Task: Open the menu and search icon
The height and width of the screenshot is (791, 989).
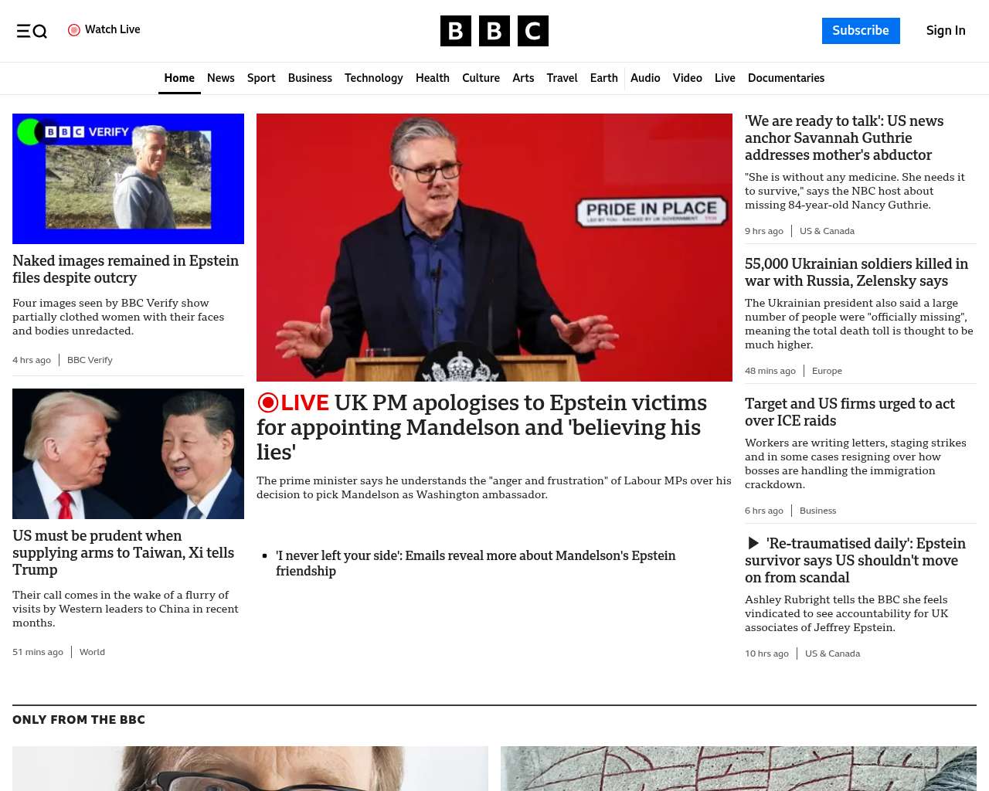Action: (32, 31)
